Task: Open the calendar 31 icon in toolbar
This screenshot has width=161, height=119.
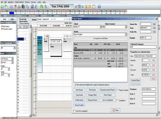Action: point(32,7)
